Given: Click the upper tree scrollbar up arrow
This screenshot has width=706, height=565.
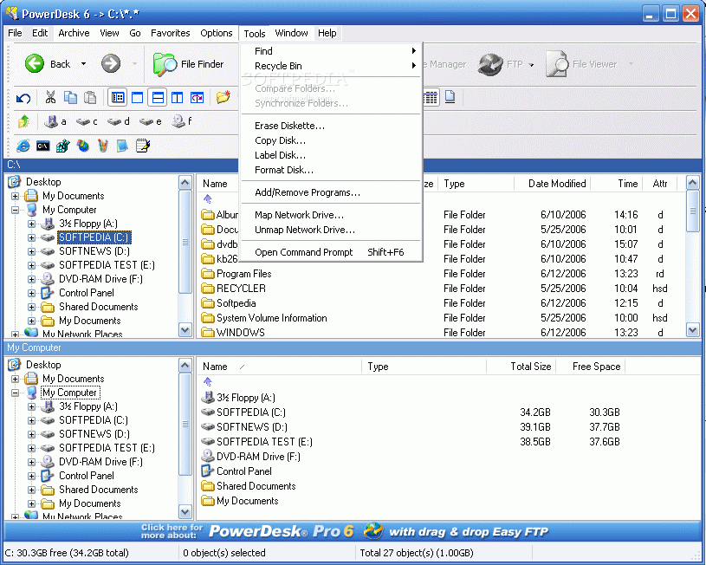Looking at the screenshot, I should pos(185,183).
